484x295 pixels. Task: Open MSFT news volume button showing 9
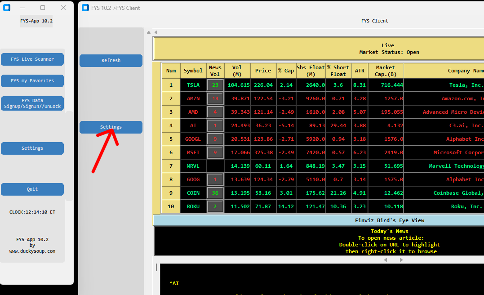[x=215, y=152]
